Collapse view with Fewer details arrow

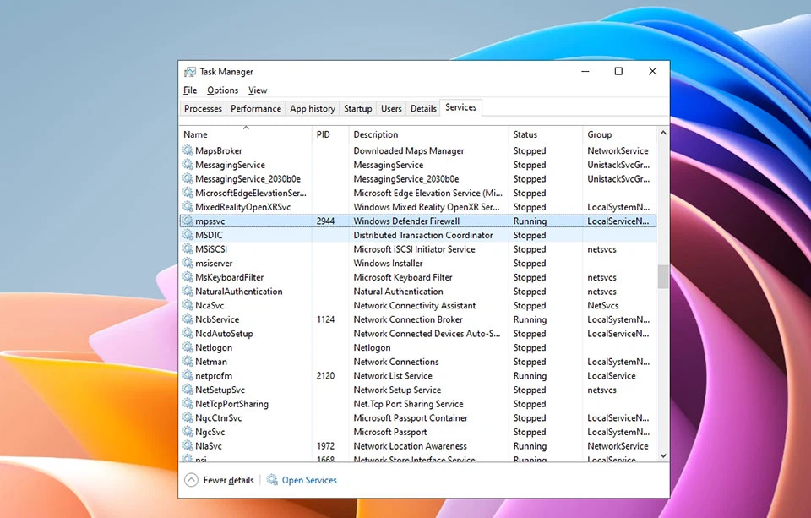click(191, 480)
